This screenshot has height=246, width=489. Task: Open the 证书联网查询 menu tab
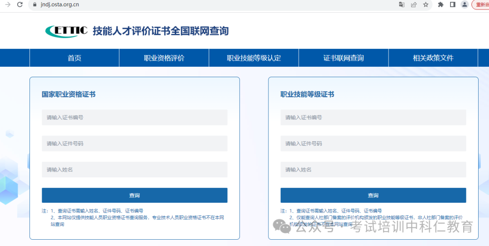344,58
